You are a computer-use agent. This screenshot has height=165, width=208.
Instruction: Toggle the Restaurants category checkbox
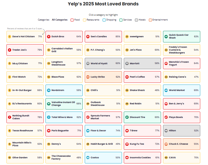click(x=84, y=20)
